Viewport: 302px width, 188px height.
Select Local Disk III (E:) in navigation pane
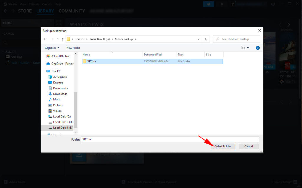click(58, 128)
